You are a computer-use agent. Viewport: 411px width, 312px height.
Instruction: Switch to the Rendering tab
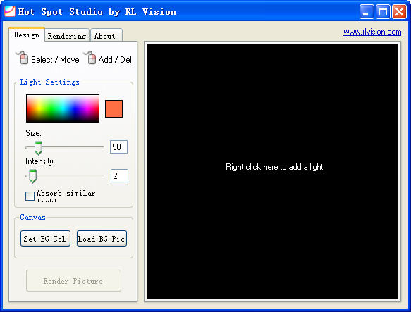(67, 36)
